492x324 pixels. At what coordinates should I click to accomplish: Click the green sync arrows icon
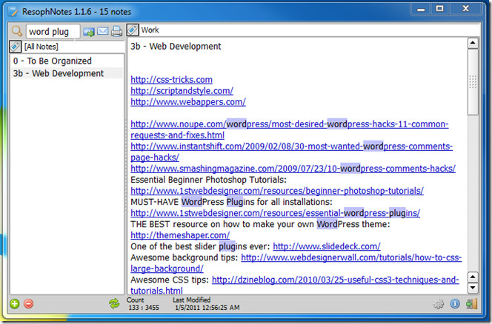(x=114, y=303)
